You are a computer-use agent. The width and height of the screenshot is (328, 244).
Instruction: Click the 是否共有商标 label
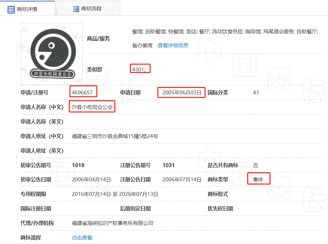pos(223,165)
